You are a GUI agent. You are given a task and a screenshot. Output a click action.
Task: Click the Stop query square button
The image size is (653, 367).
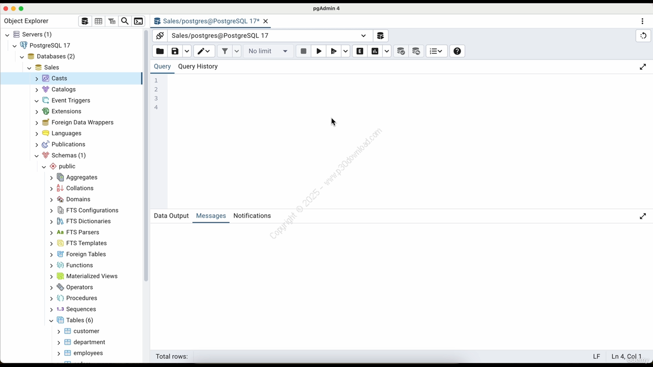(x=304, y=51)
